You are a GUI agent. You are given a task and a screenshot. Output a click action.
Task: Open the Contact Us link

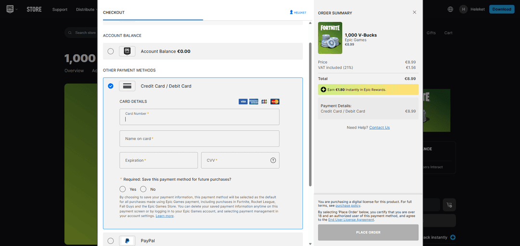(x=379, y=127)
